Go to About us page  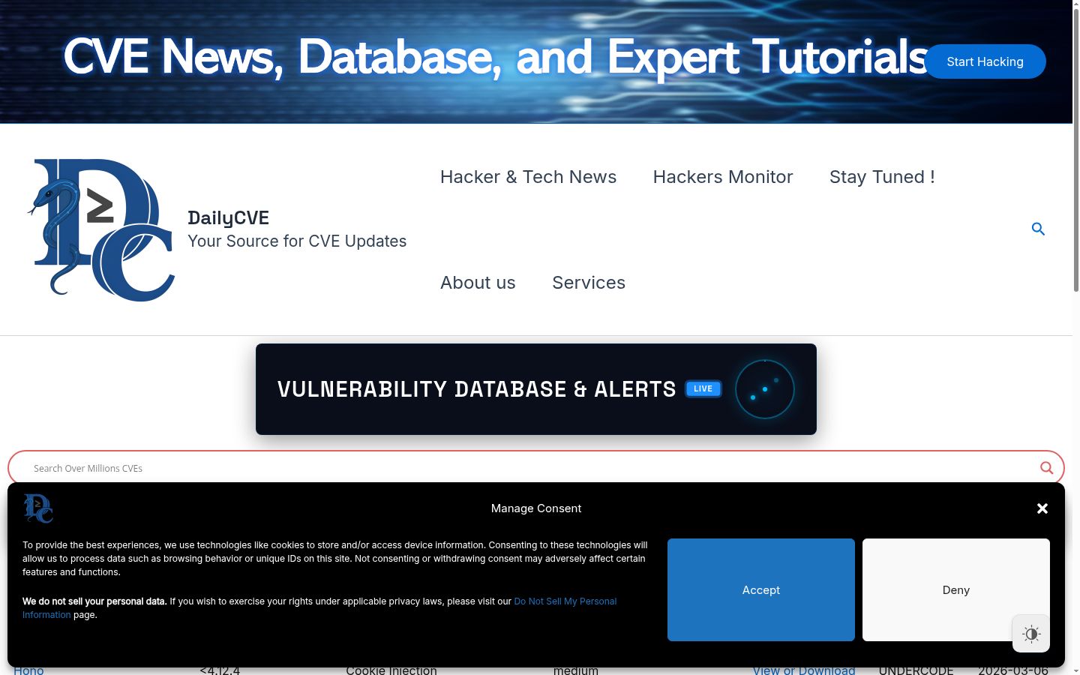pyautogui.click(x=478, y=283)
